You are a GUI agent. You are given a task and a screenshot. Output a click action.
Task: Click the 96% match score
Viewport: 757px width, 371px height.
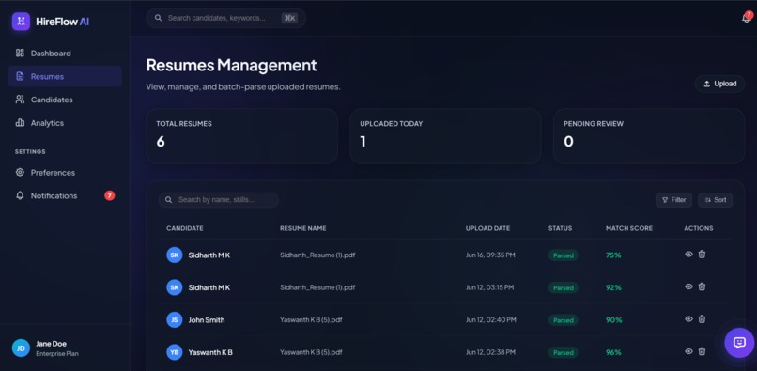(613, 352)
